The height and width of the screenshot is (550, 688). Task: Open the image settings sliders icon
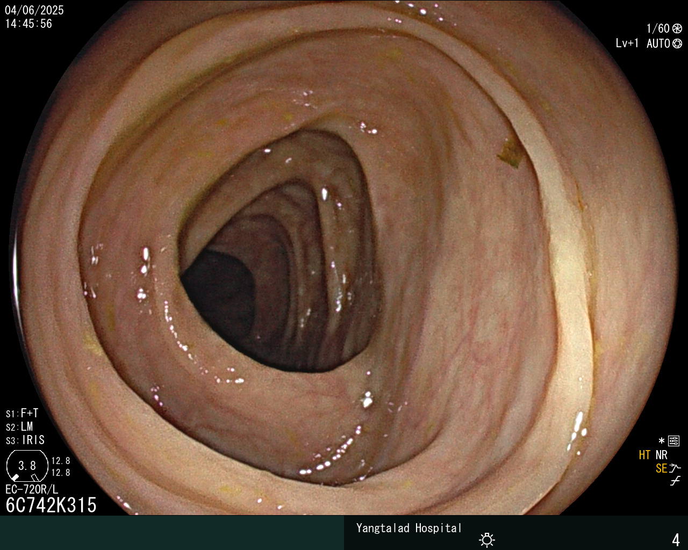click(x=673, y=441)
